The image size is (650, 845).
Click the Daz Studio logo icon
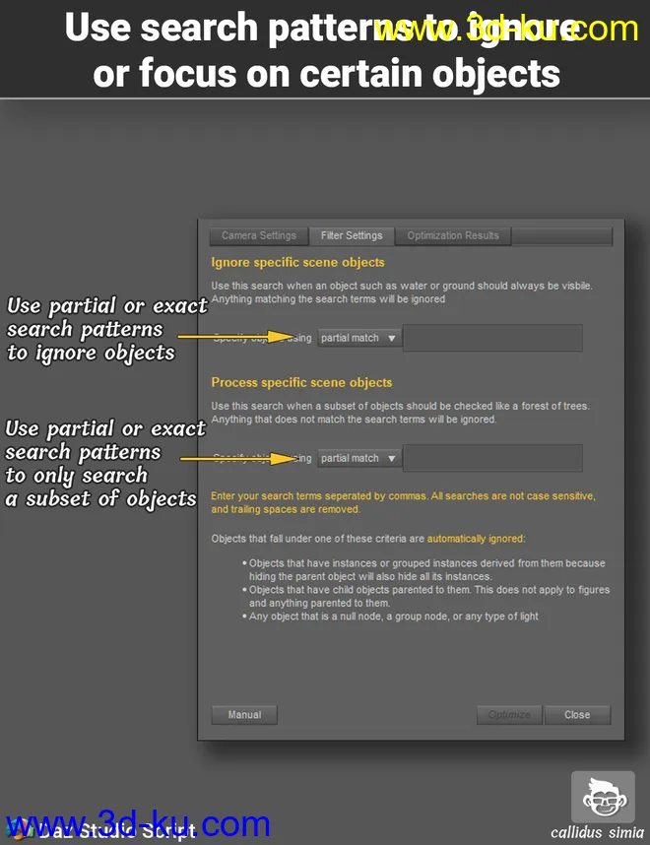[x=18, y=830]
